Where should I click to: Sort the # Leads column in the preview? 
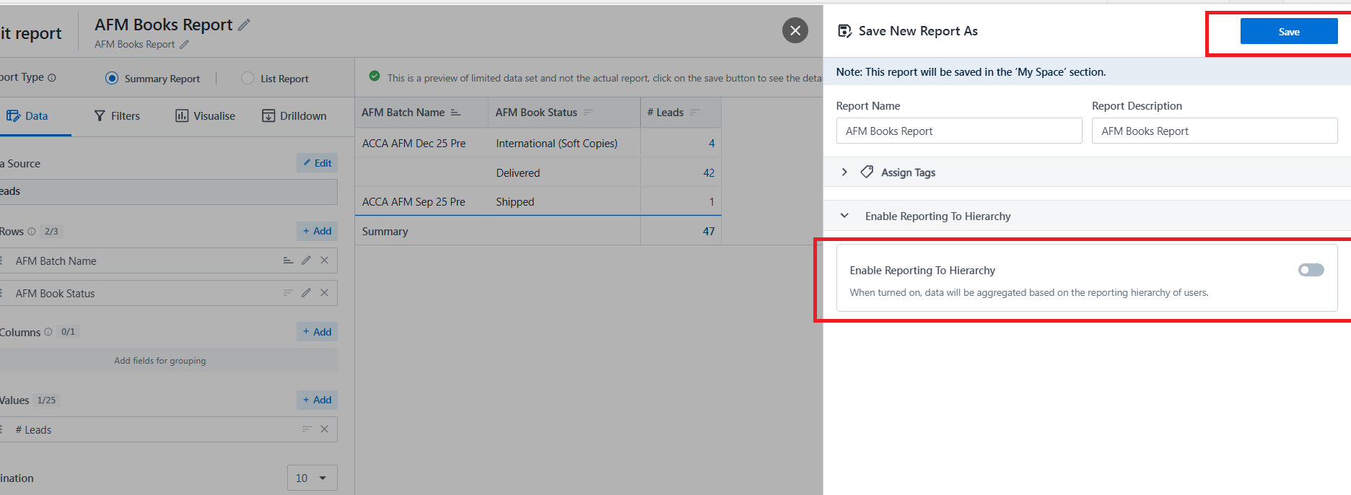tap(695, 113)
